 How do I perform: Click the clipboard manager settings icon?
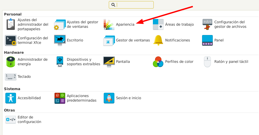[10, 24]
